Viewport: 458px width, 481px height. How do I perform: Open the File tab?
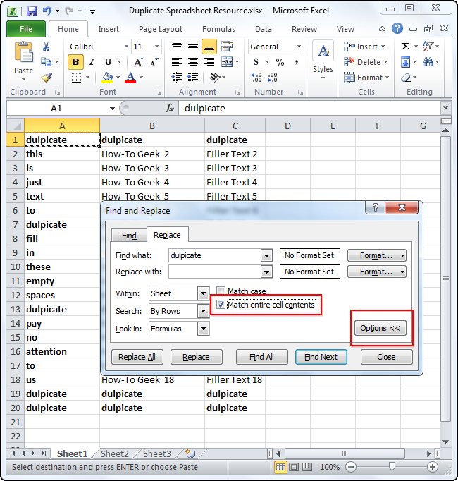[26, 29]
